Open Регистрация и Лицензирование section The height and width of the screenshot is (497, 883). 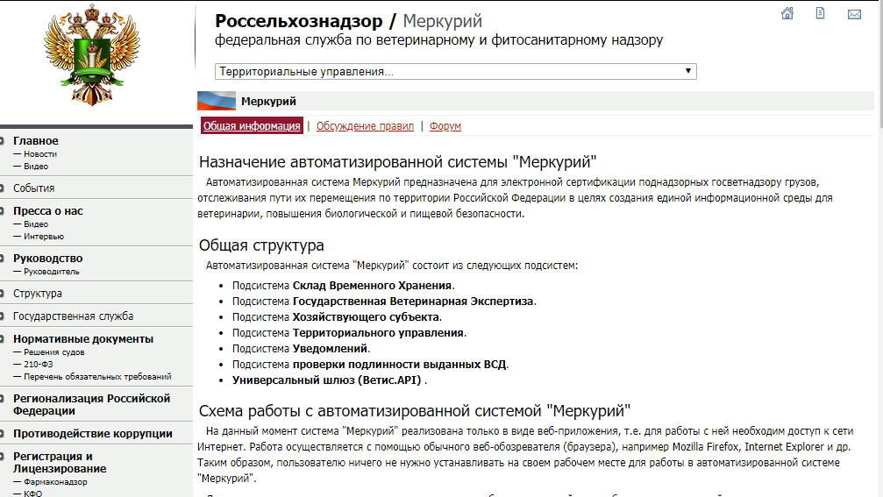pos(60,462)
